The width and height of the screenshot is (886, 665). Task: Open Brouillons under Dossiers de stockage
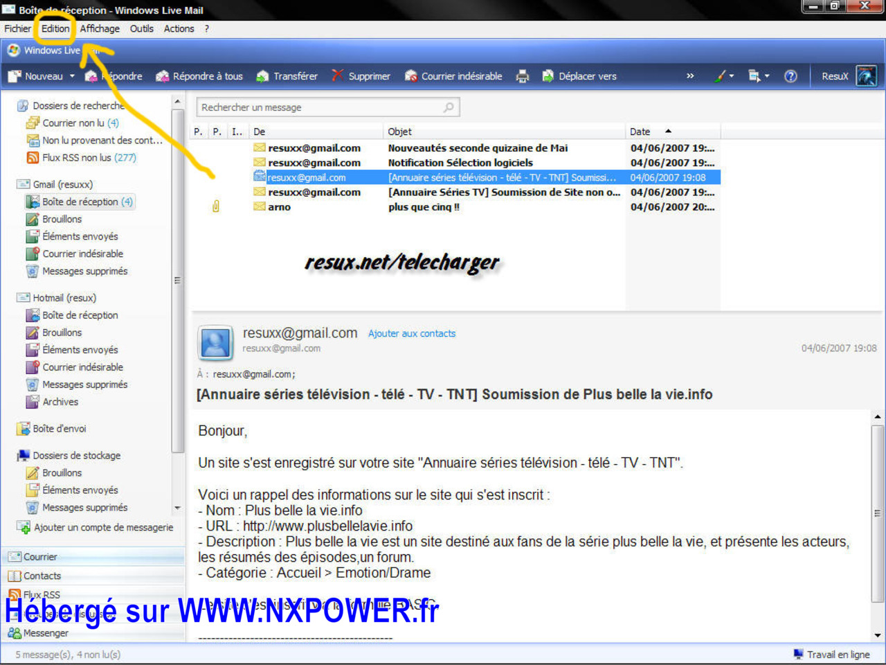[54, 472]
